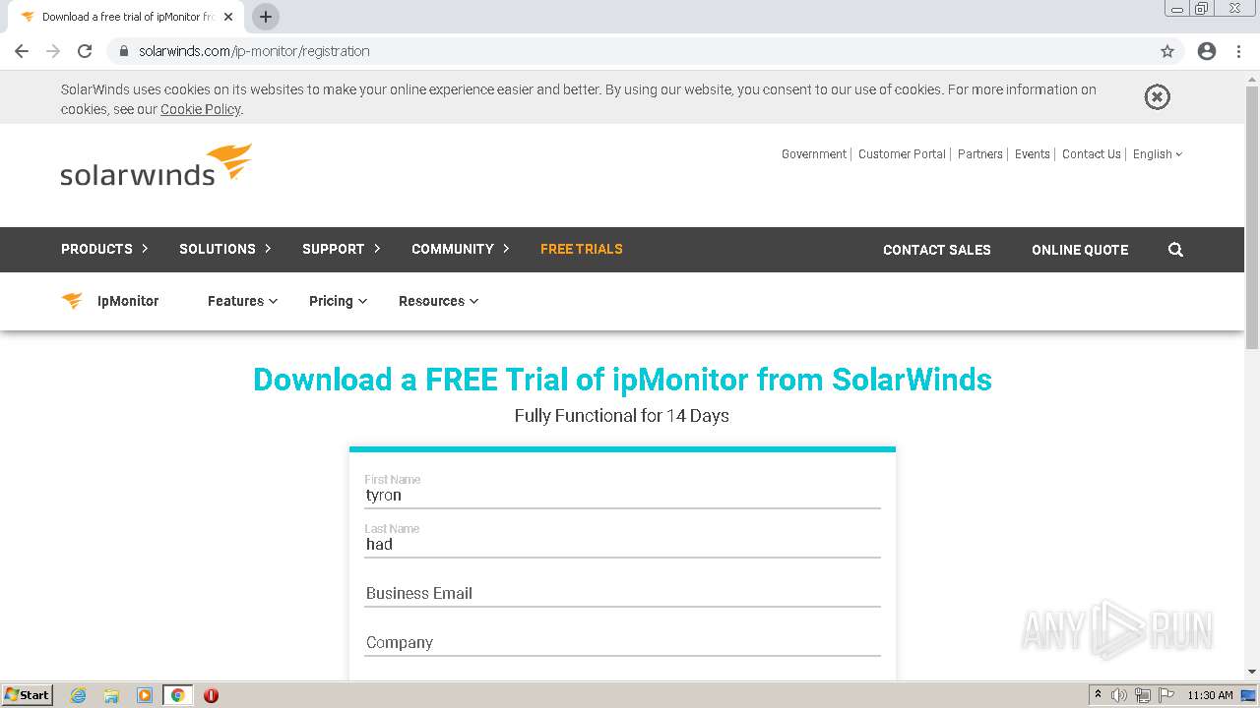Expand the SUPPORT menu
The width and height of the screenshot is (1260, 708).
342,249
